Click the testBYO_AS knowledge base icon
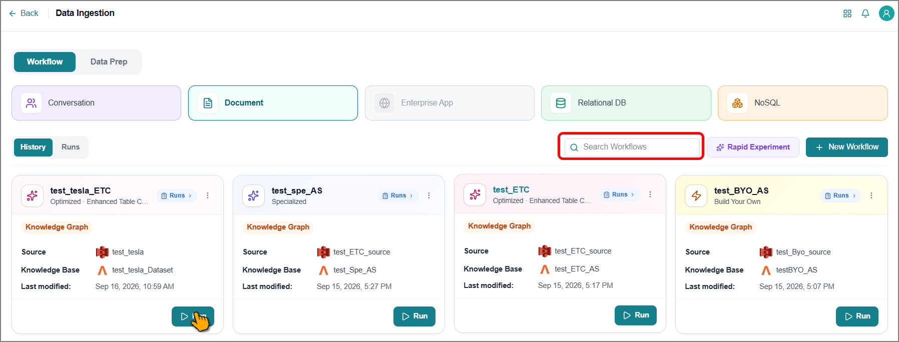Screen dimensions: 899x342 click(x=766, y=270)
